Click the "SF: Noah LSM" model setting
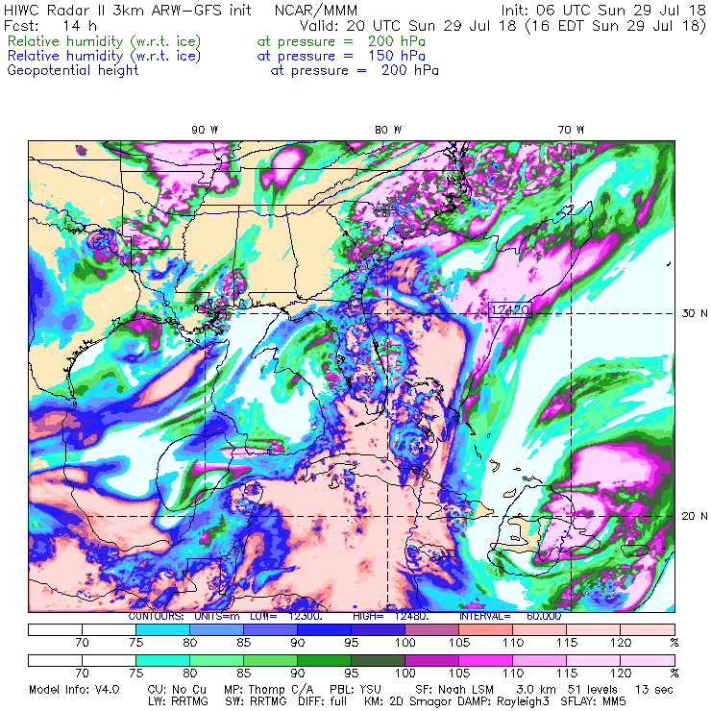This screenshot has height=711, width=711. [x=454, y=690]
